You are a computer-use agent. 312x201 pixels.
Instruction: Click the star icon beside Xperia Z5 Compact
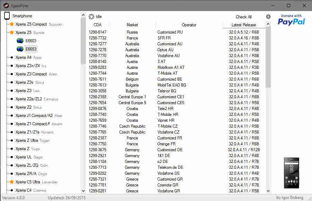point(12,24)
